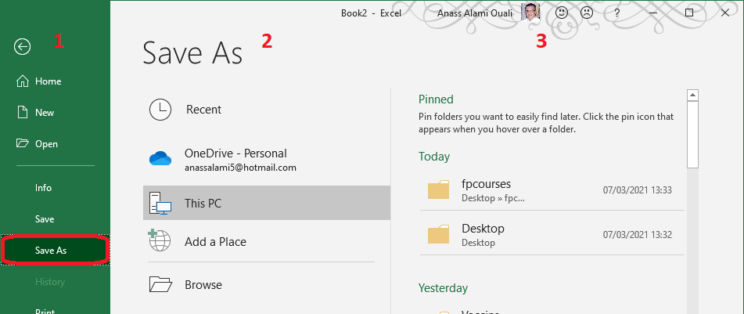Open the Home page in sidebar

[x=55, y=81]
